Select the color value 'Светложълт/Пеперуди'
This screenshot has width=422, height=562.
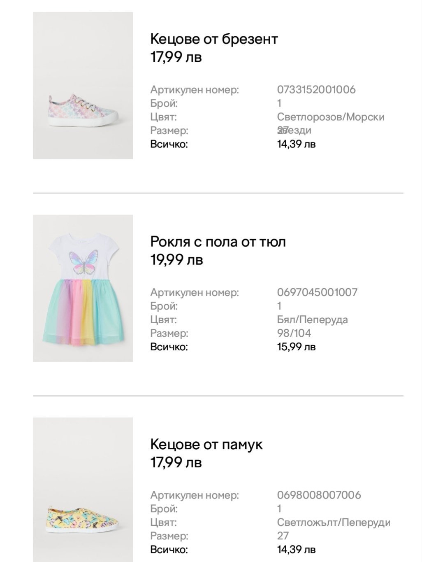(333, 522)
